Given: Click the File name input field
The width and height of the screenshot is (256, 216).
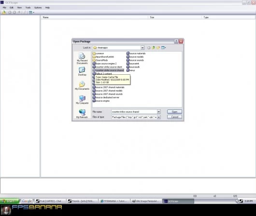Looking at the screenshot, I should (x=134, y=112).
